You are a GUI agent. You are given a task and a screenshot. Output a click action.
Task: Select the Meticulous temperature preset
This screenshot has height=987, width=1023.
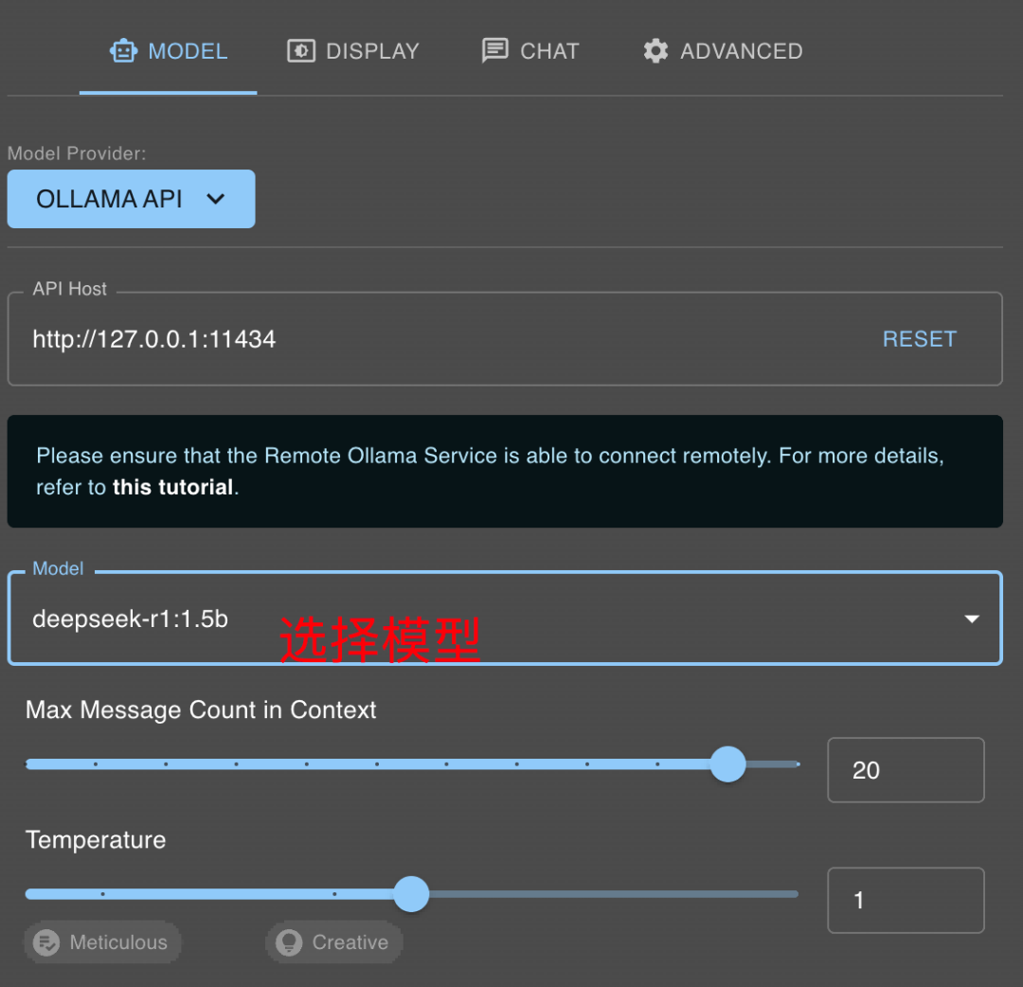click(x=103, y=942)
